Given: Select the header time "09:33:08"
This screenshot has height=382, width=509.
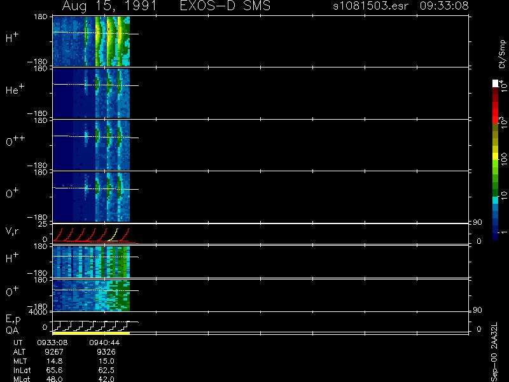Looking at the screenshot, I should [x=443, y=6].
